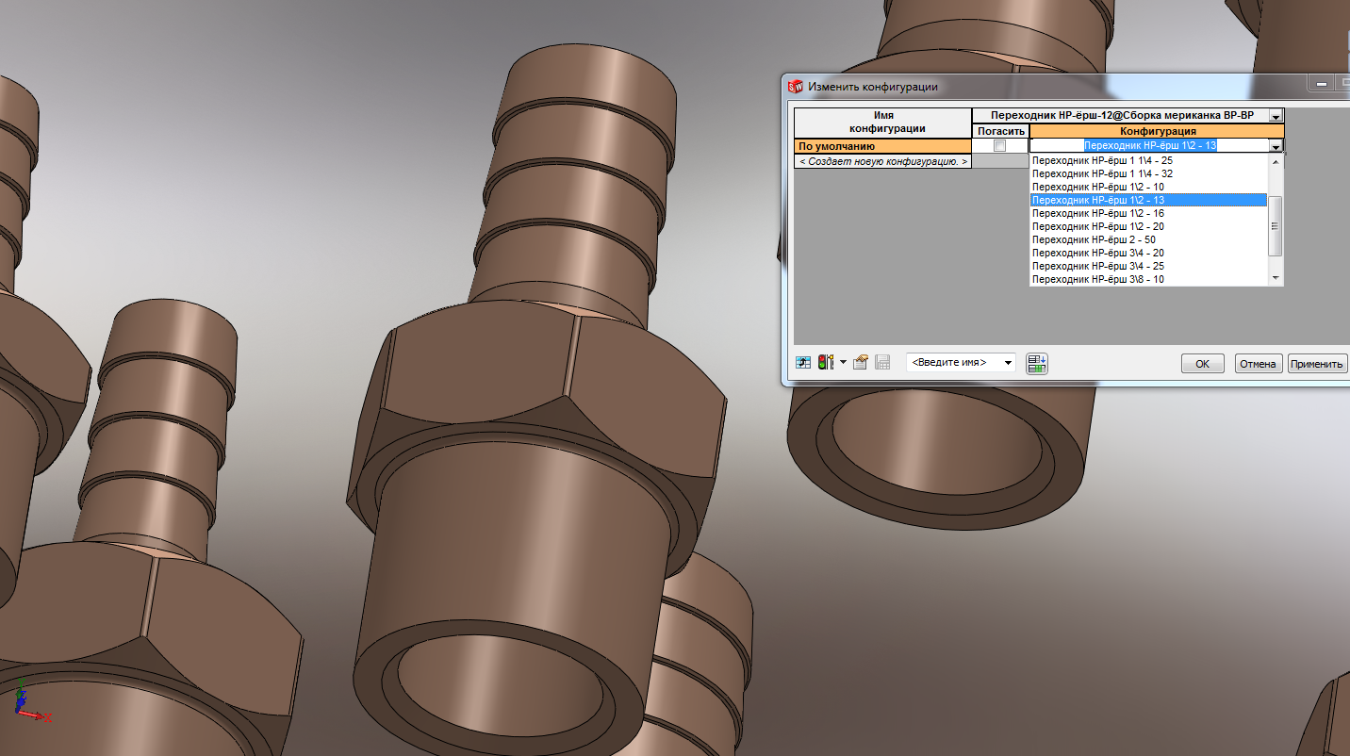
Task: Tick the Погасить checkbox for По умолчанию
Action: coord(1000,146)
